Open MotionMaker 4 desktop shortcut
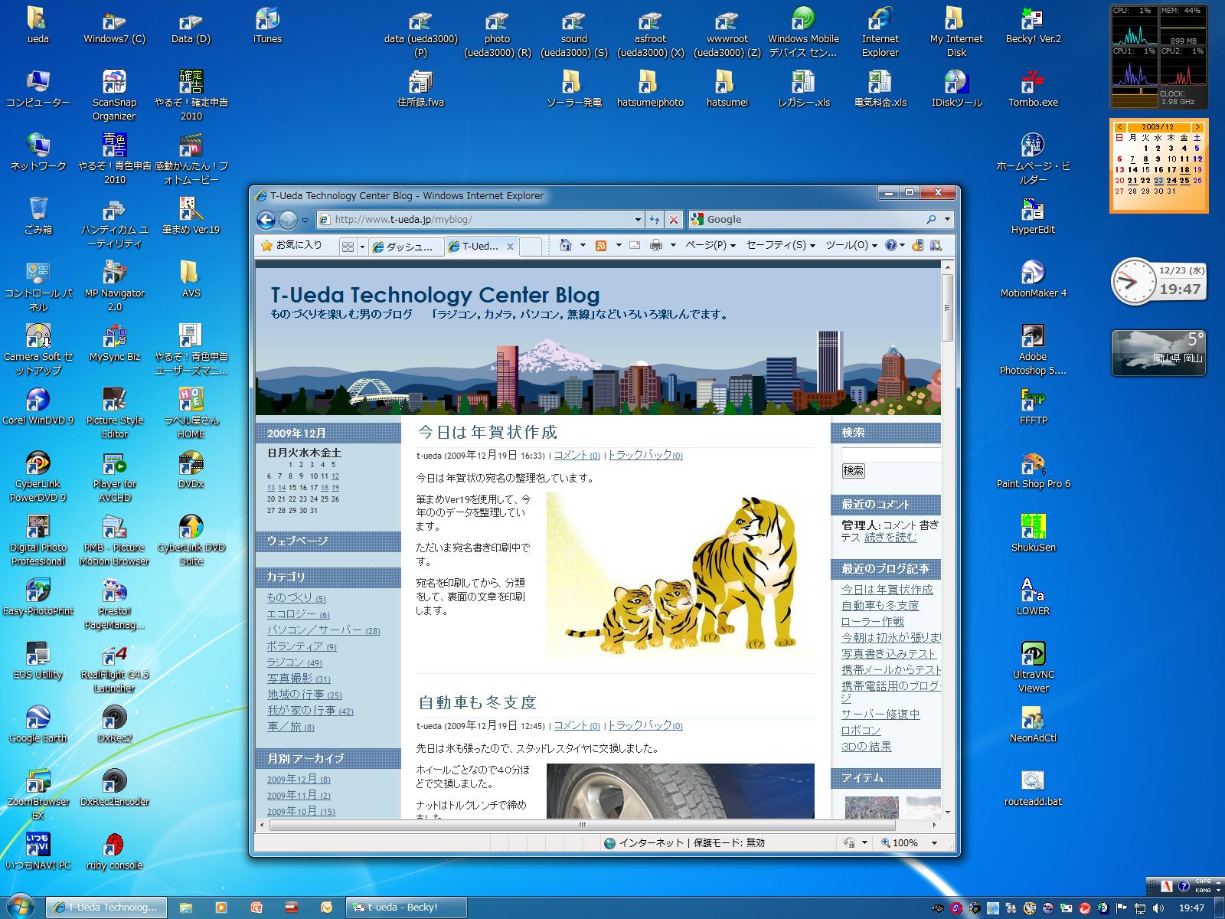 [1033, 280]
